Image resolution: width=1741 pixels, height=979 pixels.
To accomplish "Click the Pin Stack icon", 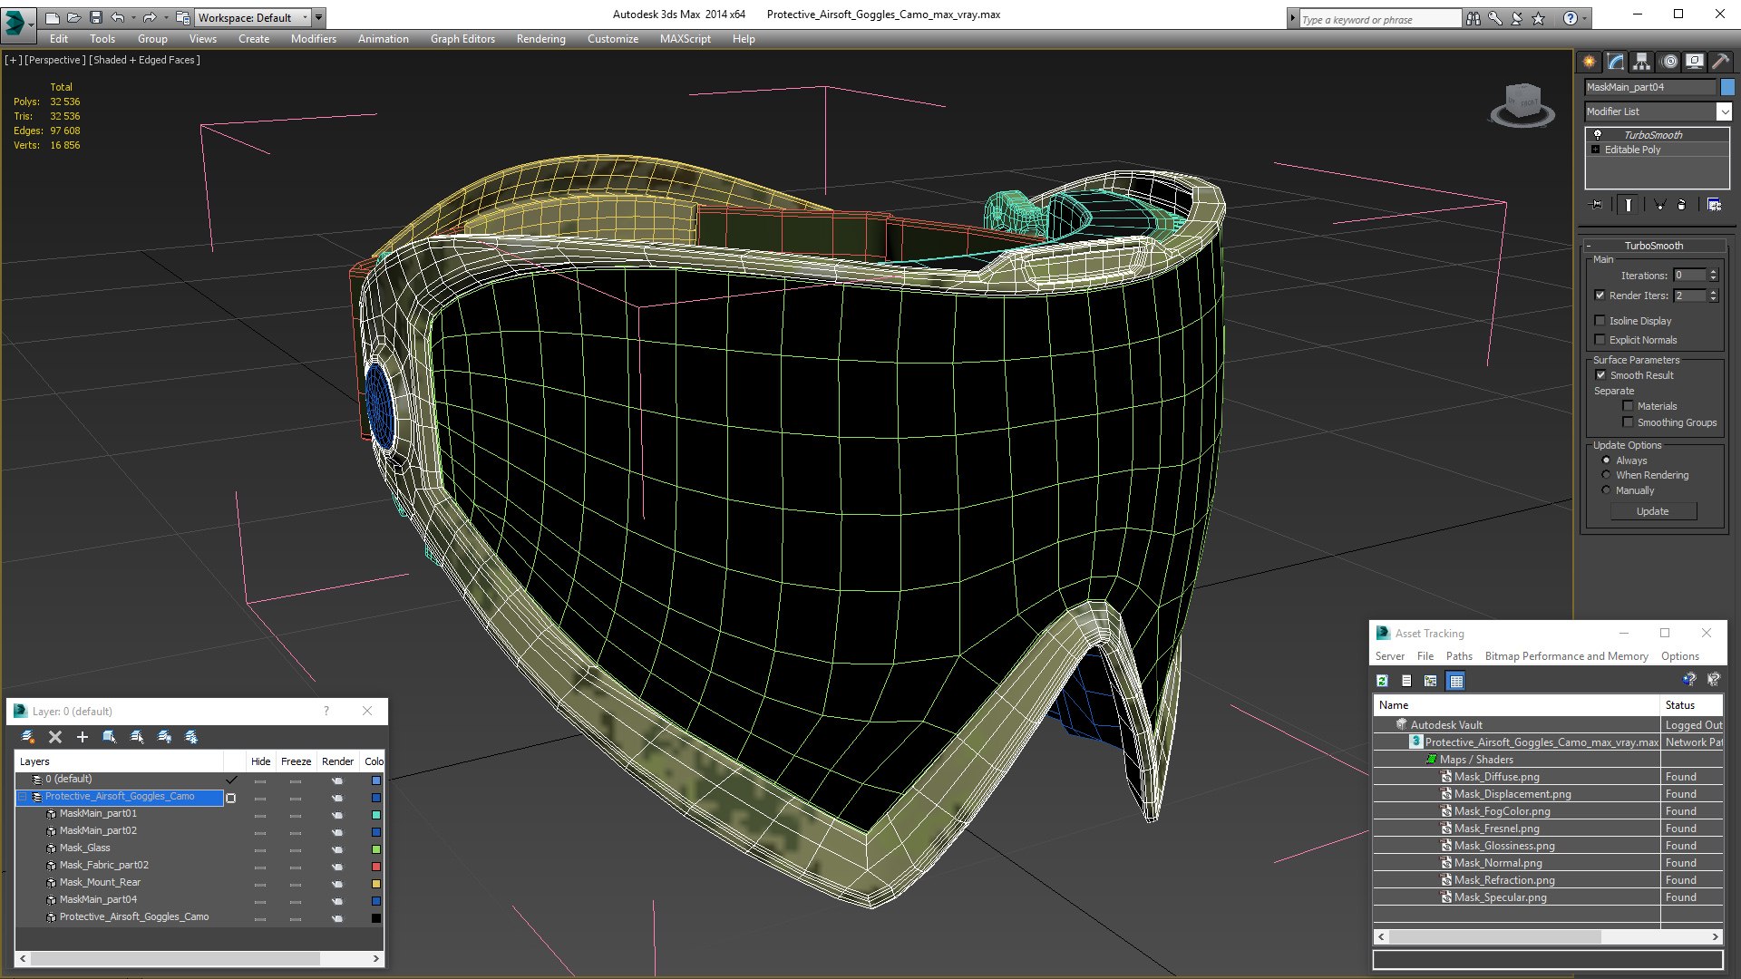I will pyautogui.click(x=1598, y=205).
